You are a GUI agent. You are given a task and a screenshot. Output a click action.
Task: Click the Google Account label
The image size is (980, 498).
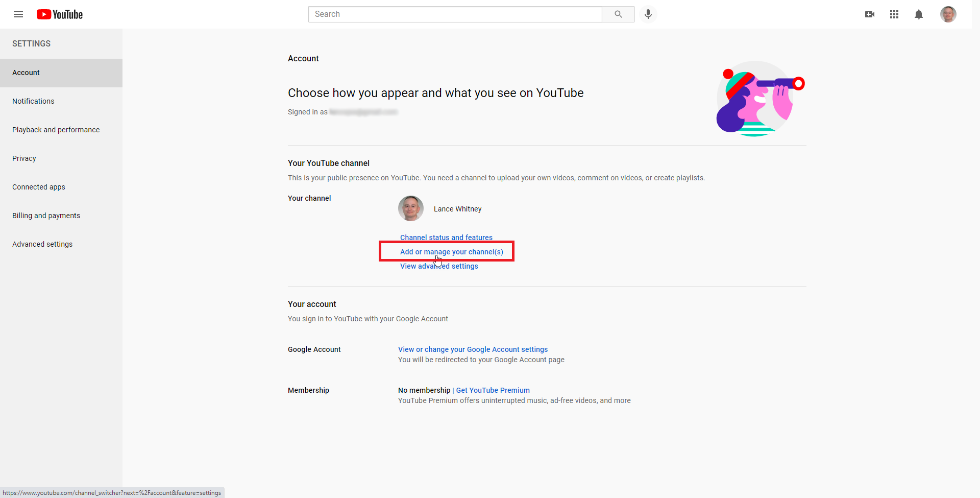[314, 349]
